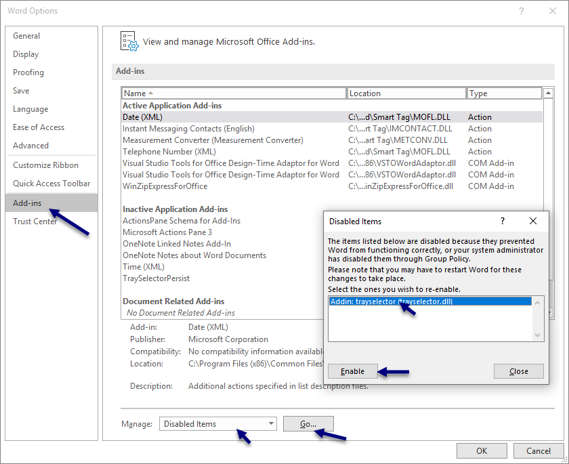Select the trayselector.dll disabled item
The height and width of the screenshot is (464, 569).
(x=430, y=301)
